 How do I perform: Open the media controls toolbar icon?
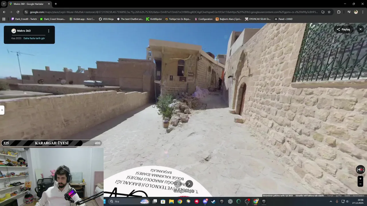click(349, 12)
